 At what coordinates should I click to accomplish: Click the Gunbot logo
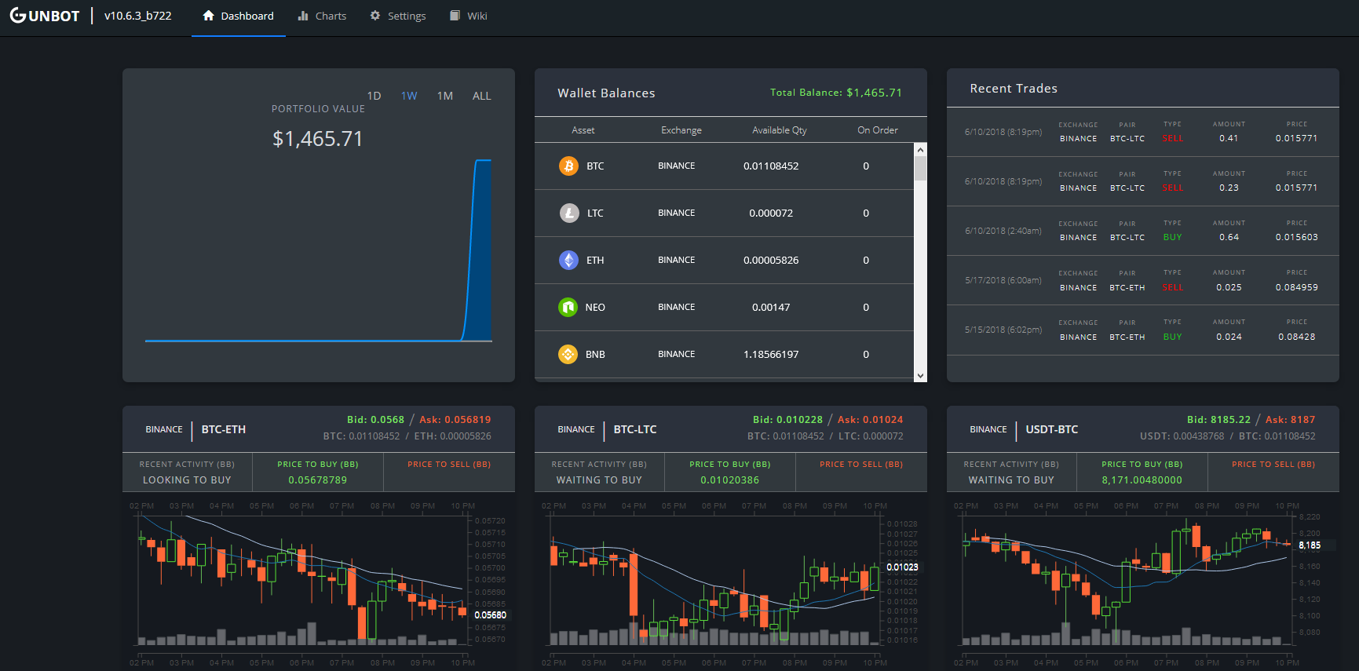point(45,16)
